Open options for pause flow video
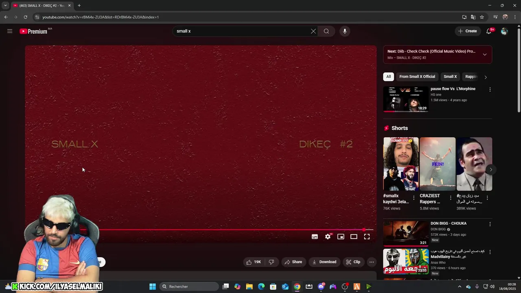521x293 pixels. 490,90
